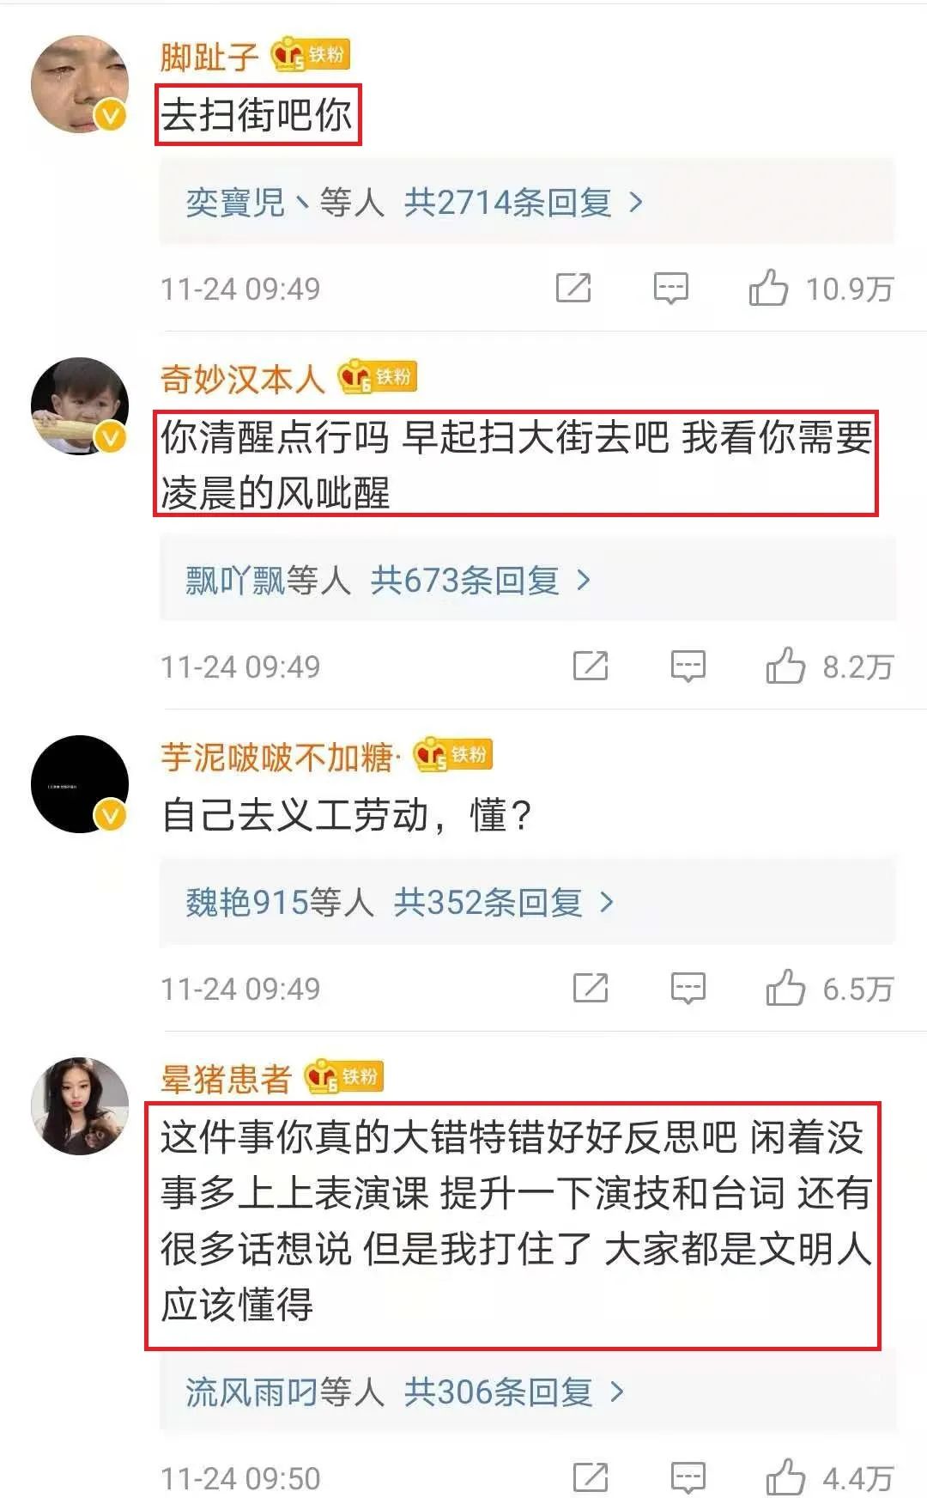View avatar of 芋泥啵啵不加糖
Screen dimensions: 927x1498
[80, 784]
